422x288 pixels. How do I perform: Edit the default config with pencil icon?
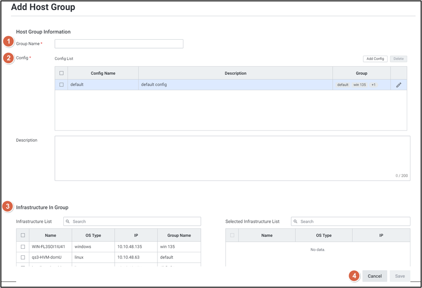398,85
